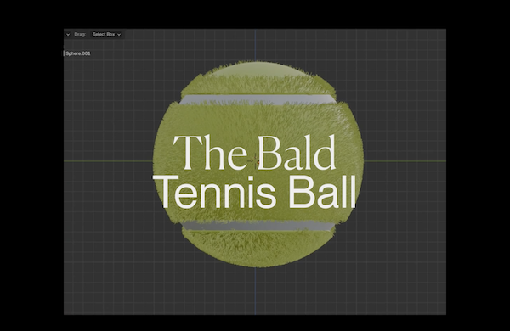Click the green X axis line left of ball

(108, 161)
